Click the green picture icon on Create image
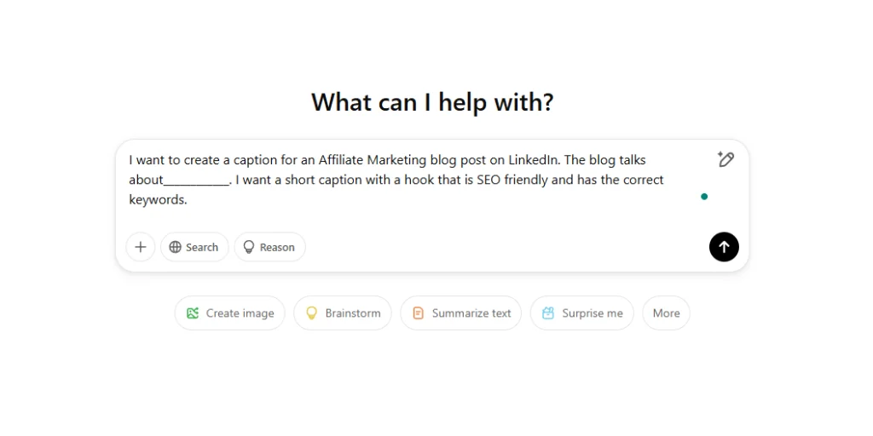 tap(193, 313)
